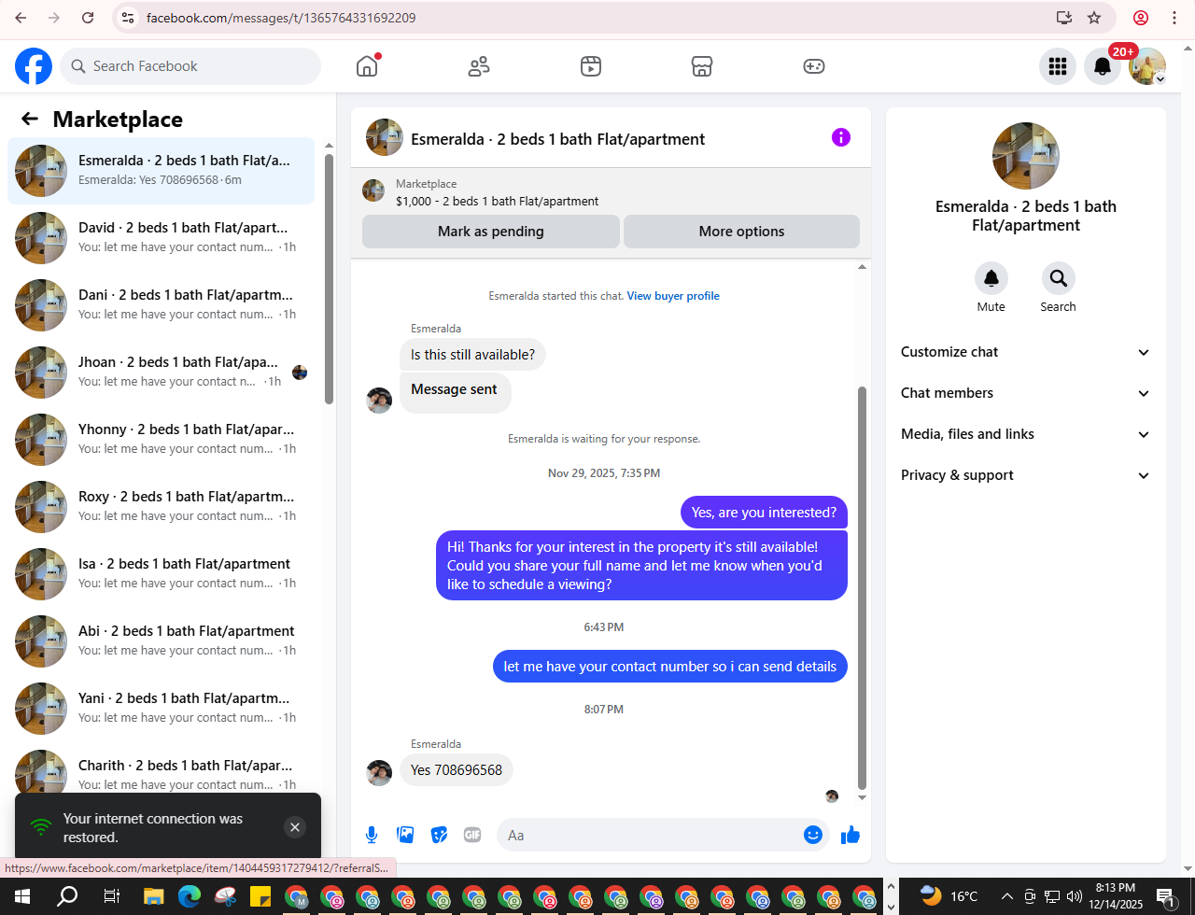Open Roxy's conversation in the list

pyautogui.click(x=161, y=507)
